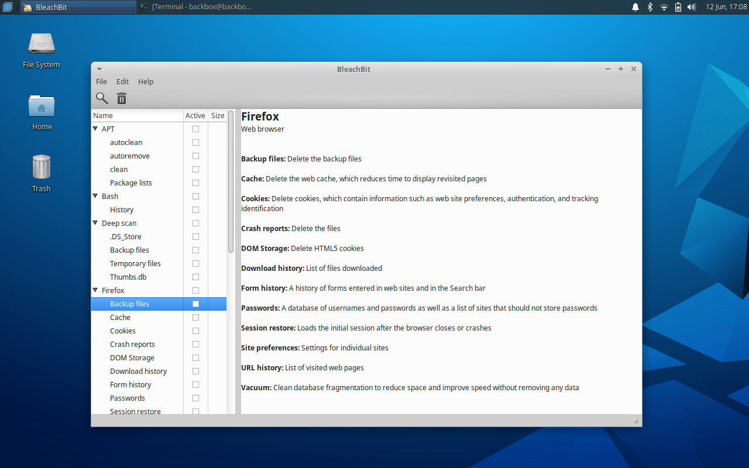Open the applications menu icon top-left
This screenshot has height=468, width=749.
click(x=7, y=7)
